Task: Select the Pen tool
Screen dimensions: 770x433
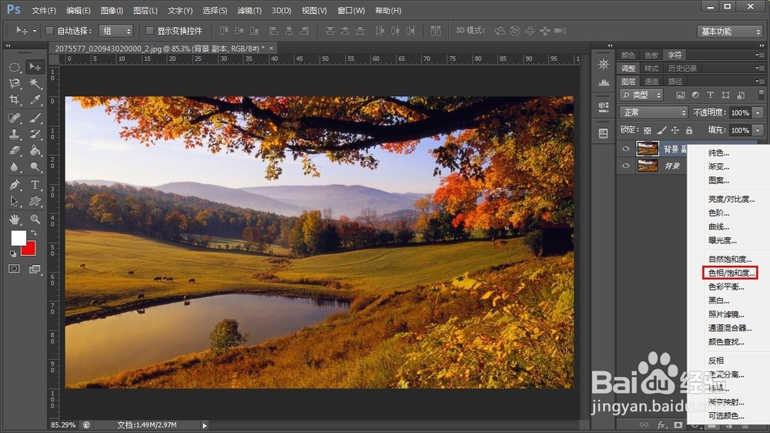Action: point(14,185)
